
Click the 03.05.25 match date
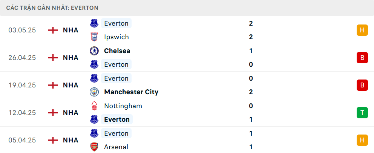22,30
